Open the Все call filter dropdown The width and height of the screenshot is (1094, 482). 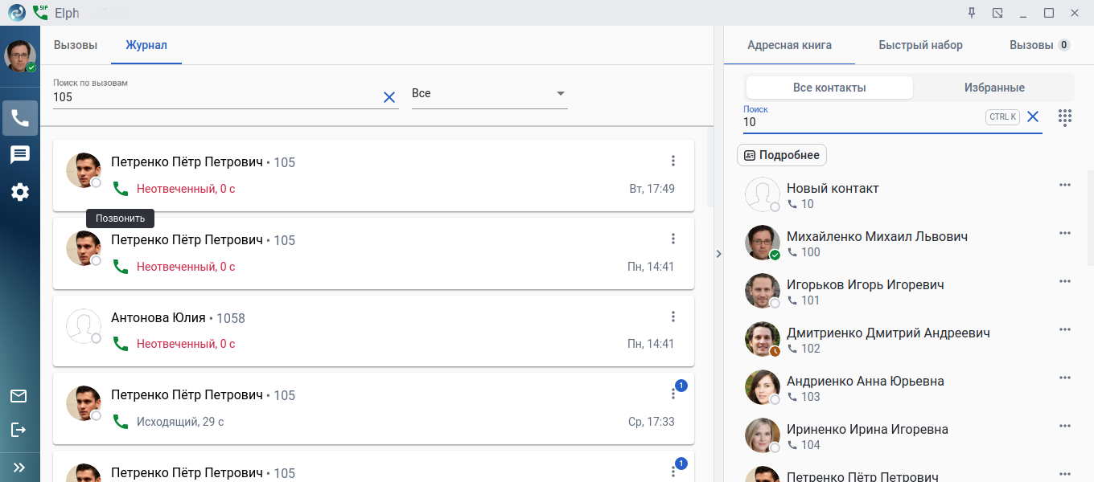coord(489,94)
